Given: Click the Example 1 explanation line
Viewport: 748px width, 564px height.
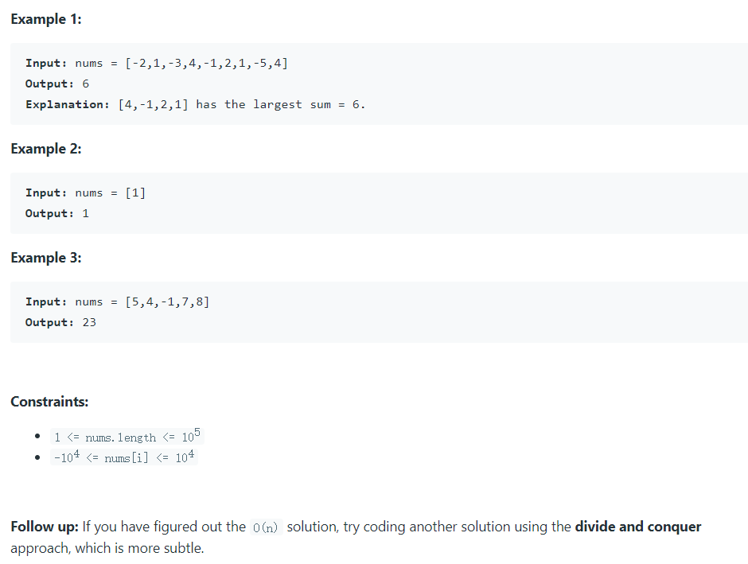Looking at the screenshot, I should pos(196,104).
